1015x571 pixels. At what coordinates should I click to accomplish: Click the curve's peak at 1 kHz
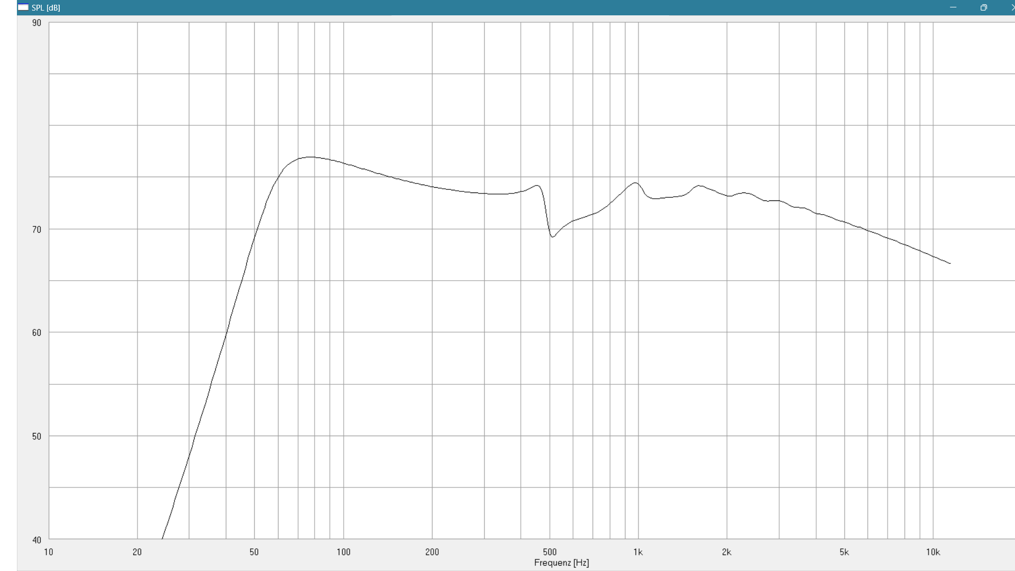tap(635, 183)
